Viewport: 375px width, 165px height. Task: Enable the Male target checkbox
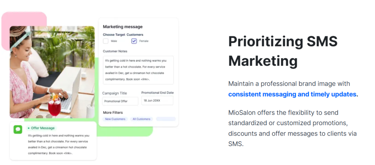click(x=106, y=41)
